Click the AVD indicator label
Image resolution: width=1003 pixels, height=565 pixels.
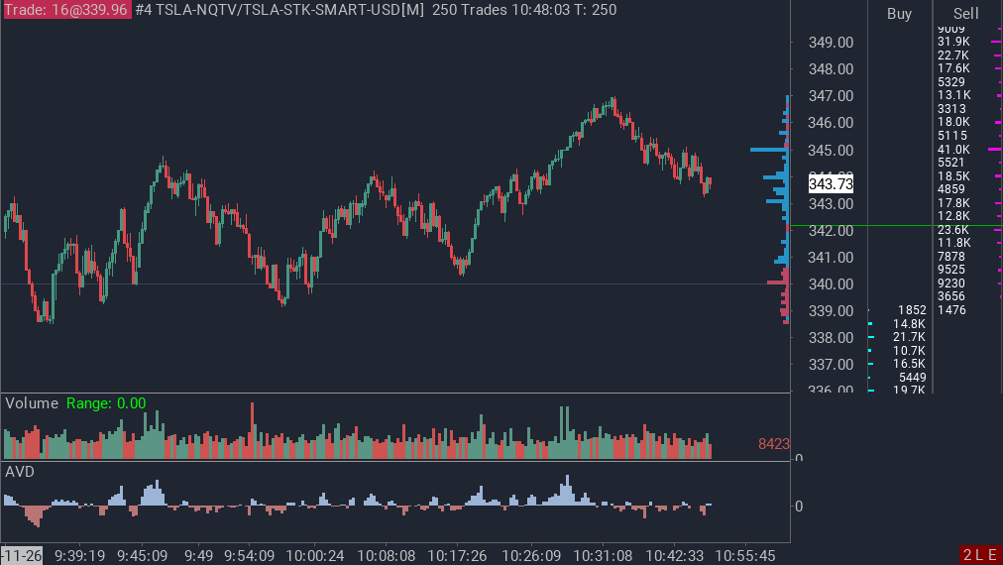(20, 472)
